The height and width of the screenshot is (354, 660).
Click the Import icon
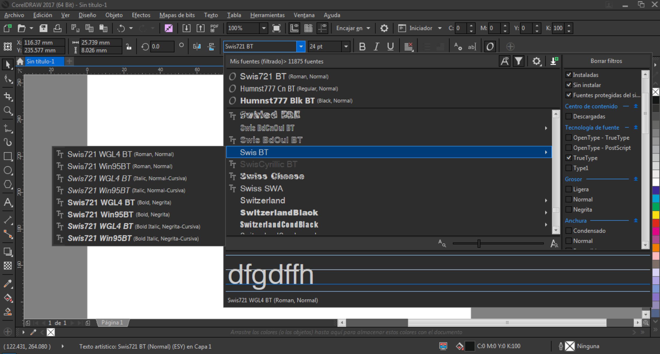click(186, 28)
